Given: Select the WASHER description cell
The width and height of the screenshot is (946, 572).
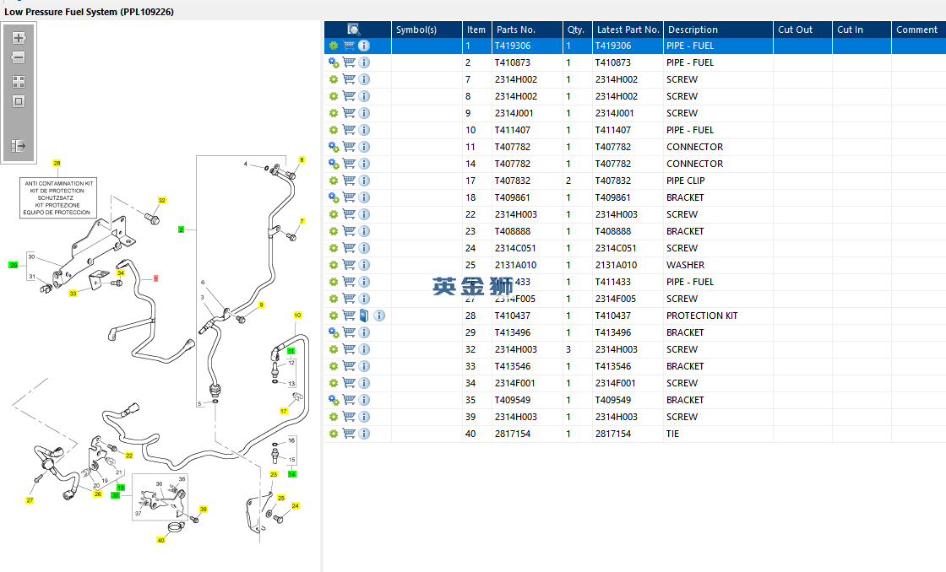Looking at the screenshot, I should coord(719,265).
